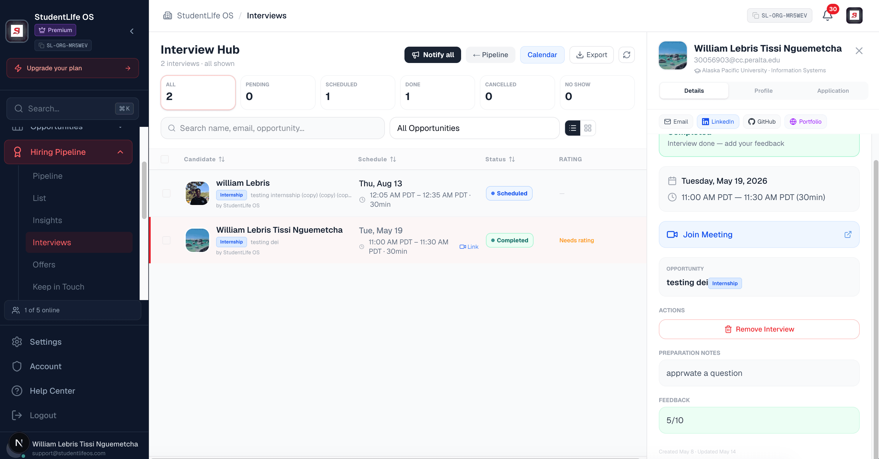
Task: Click Remove Interview button
Action: click(x=759, y=329)
